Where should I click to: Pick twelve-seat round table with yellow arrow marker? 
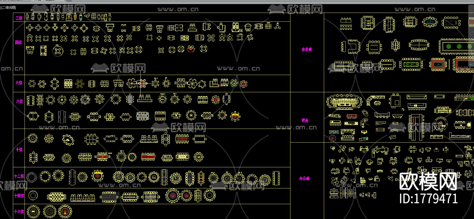click(x=97, y=176)
